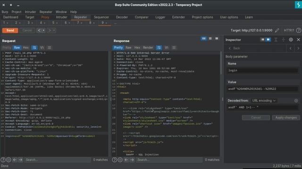The image size is (302, 169).
Task: Add decoding step plus icon
Action: click(x=296, y=100)
